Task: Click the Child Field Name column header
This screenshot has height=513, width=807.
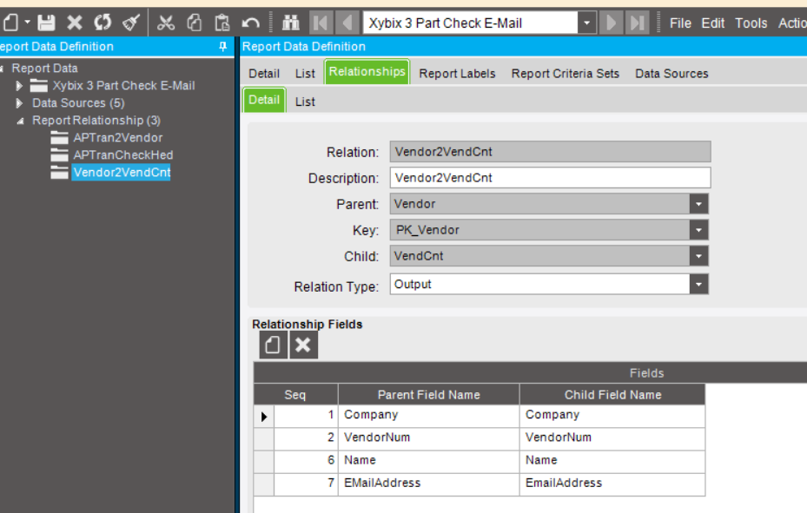Action: coord(612,395)
